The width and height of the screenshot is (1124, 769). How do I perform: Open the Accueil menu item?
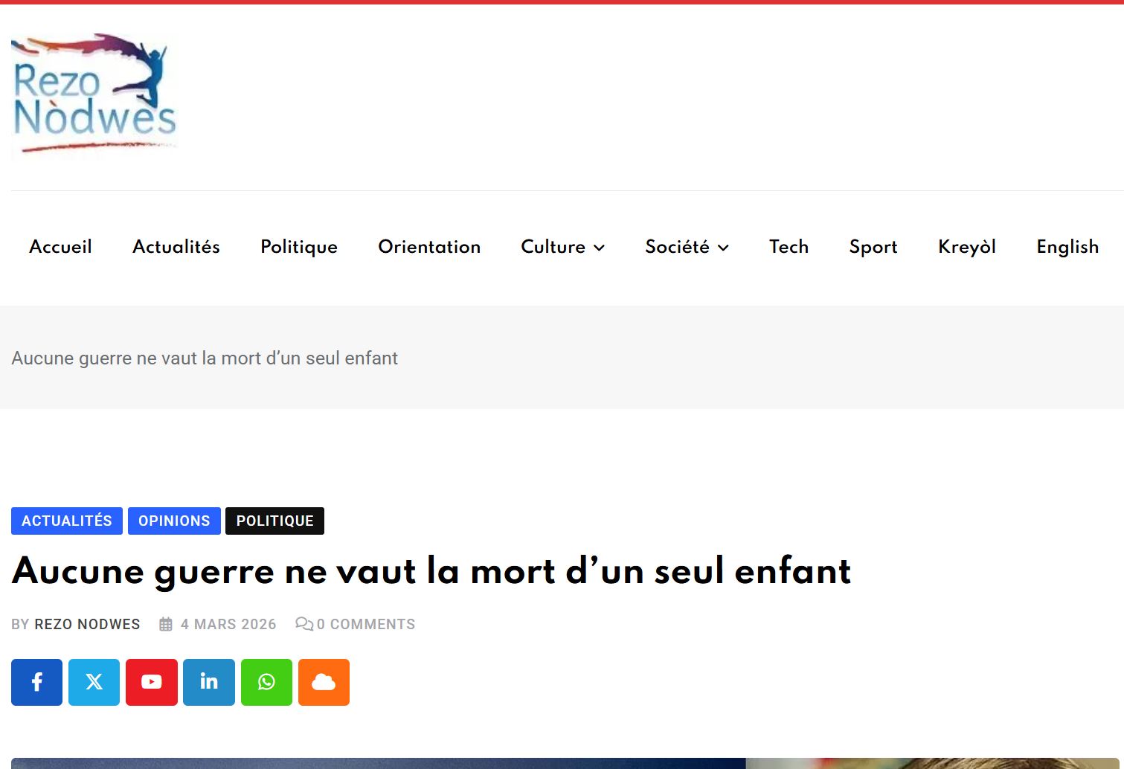pos(60,247)
